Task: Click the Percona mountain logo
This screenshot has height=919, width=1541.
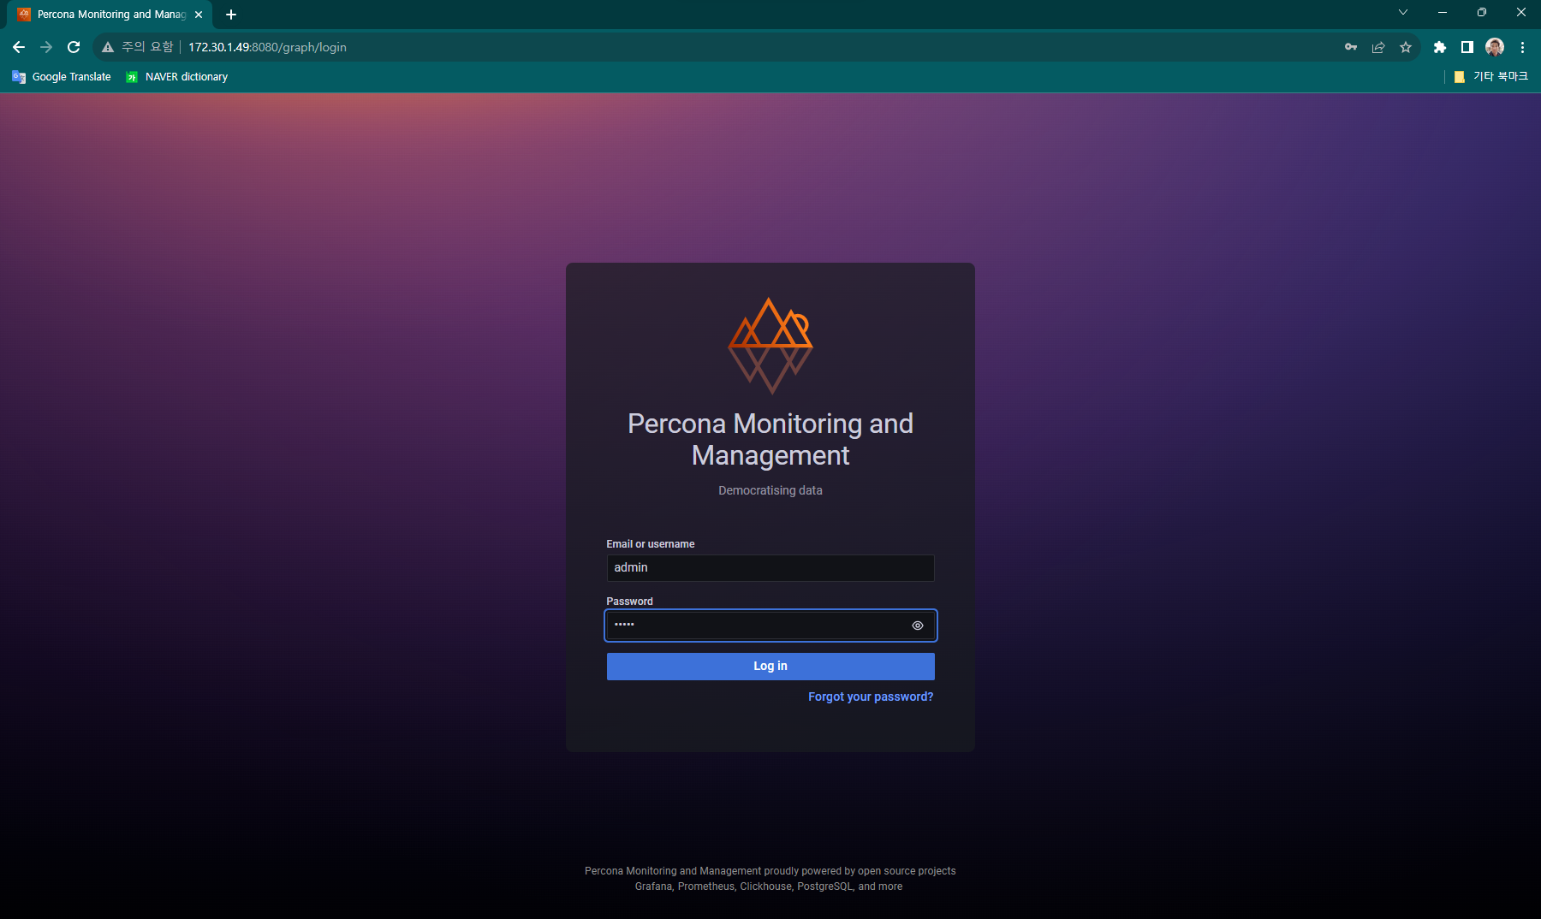Action: click(770, 346)
